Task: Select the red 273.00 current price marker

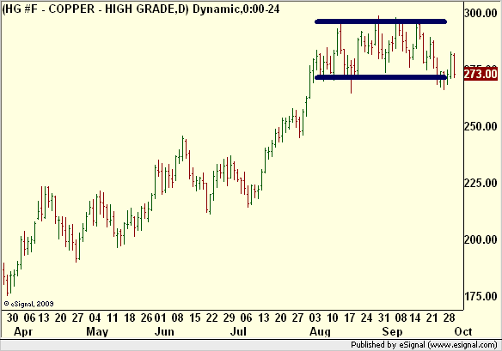Action: tap(481, 74)
